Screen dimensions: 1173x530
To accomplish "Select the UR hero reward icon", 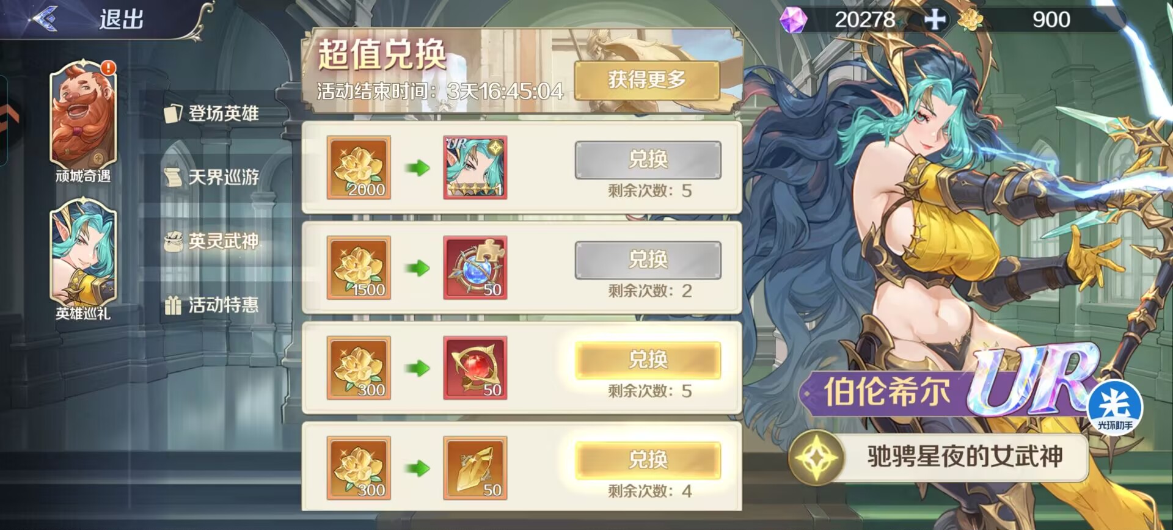I will pos(475,167).
